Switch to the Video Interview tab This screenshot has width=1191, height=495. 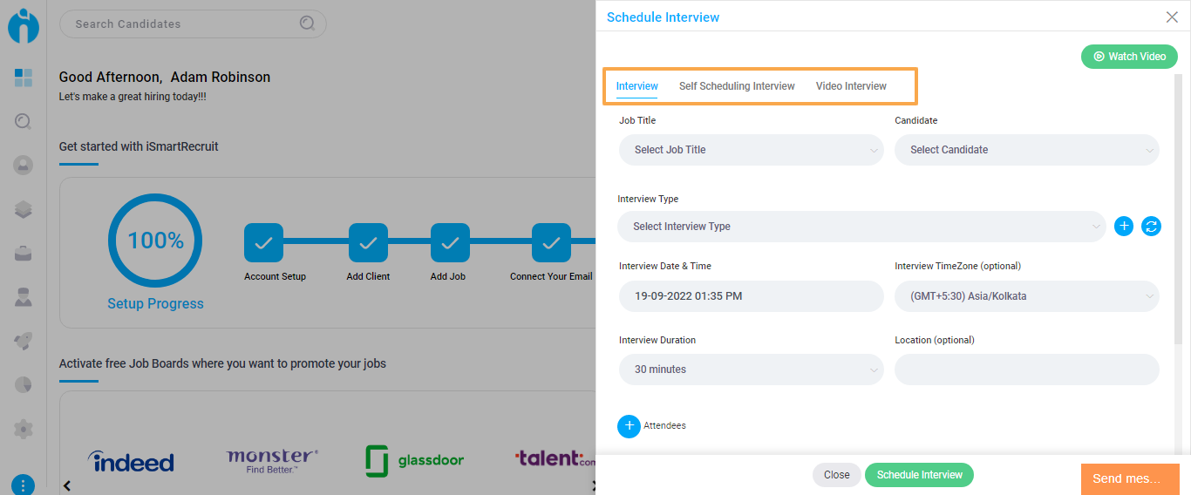tap(851, 86)
